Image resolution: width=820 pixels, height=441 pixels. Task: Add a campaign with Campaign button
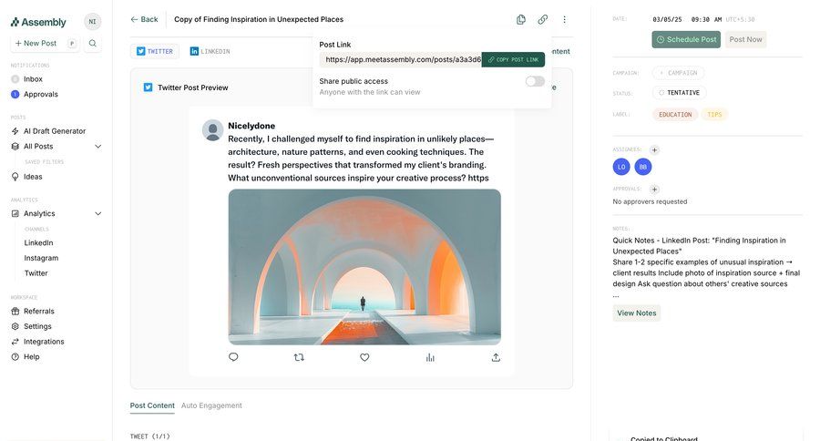(x=678, y=73)
